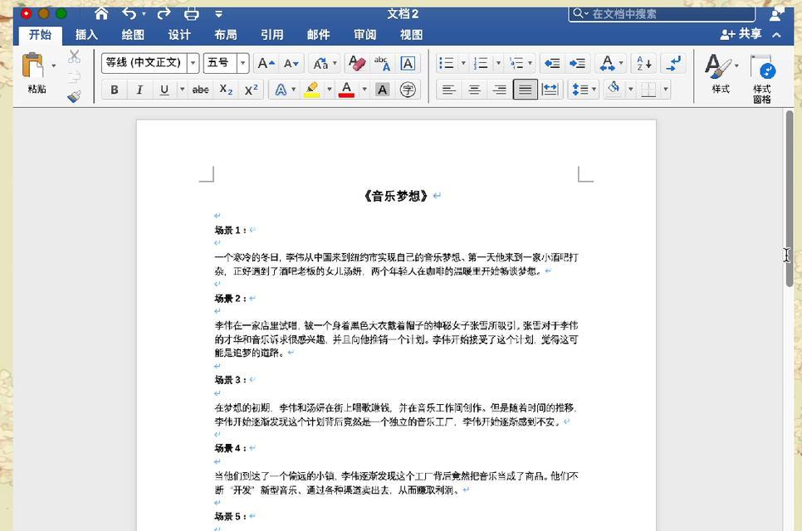Toggle justify alignment

526,90
